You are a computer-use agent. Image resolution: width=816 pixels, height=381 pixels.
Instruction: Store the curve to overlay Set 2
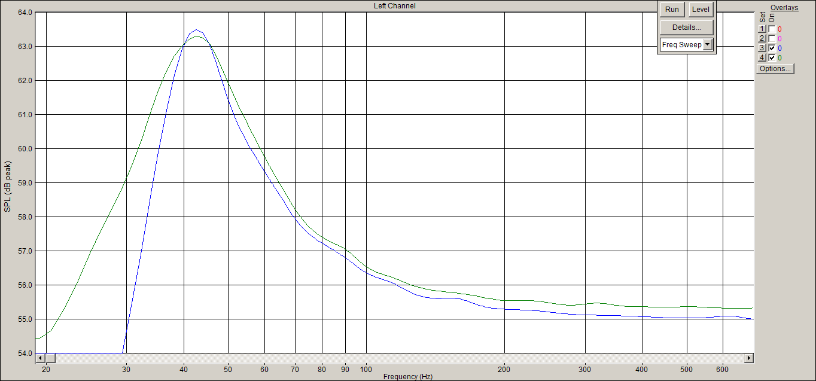point(762,38)
